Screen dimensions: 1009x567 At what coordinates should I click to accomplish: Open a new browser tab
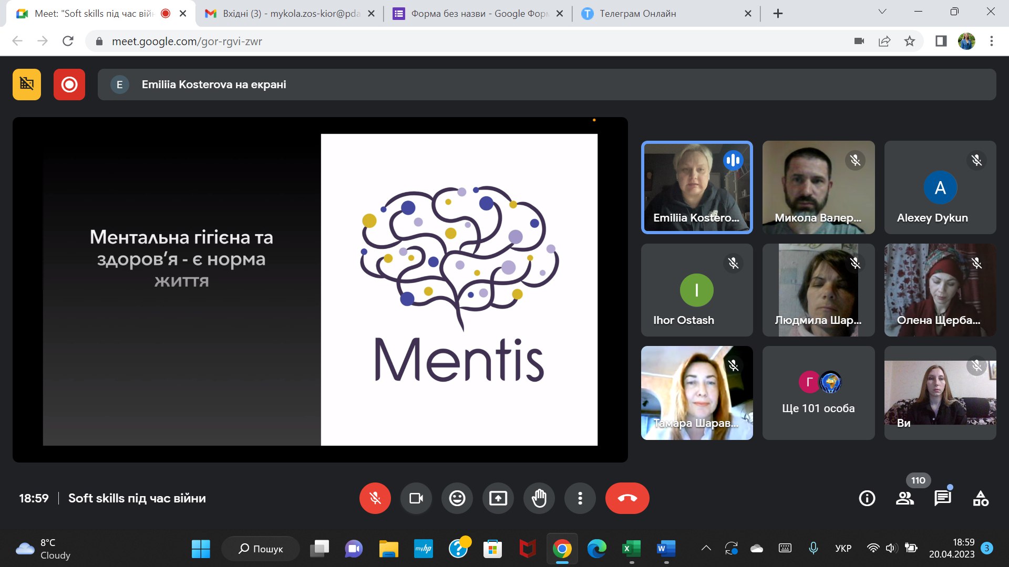(x=778, y=14)
